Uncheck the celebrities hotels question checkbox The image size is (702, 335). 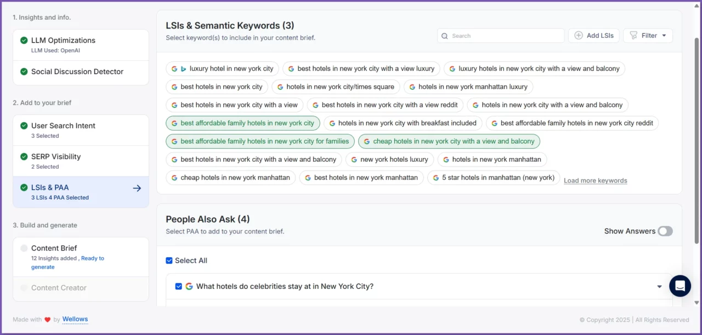click(179, 286)
